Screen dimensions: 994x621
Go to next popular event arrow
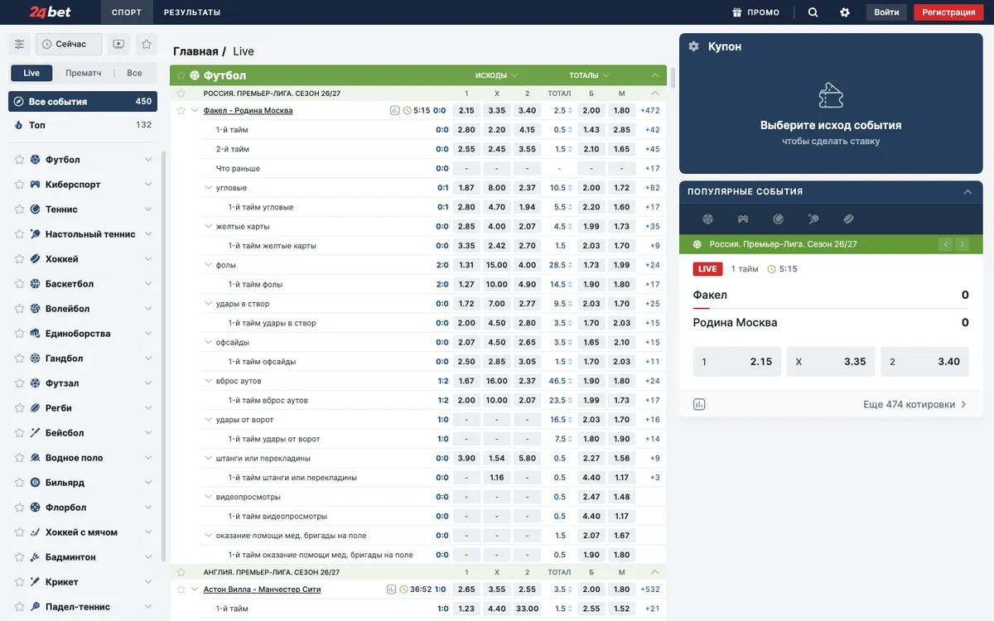tap(962, 244)
